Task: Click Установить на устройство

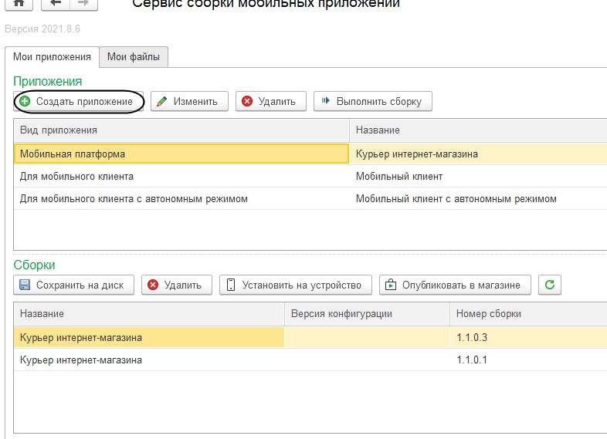Action: (296, 285)
